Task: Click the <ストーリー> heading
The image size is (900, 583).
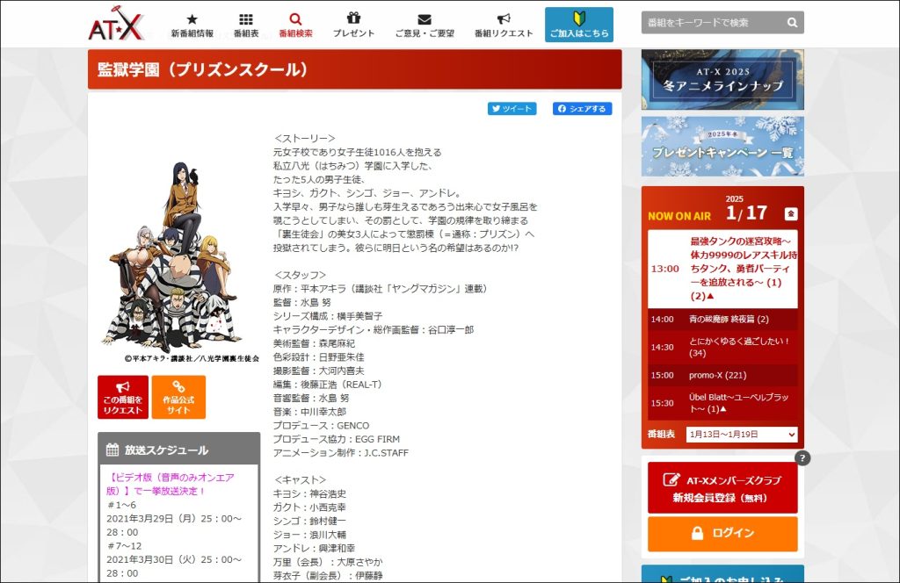Action: 304,138
